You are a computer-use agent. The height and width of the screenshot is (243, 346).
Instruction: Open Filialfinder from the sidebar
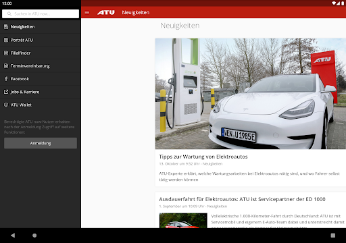coord(41,53)
